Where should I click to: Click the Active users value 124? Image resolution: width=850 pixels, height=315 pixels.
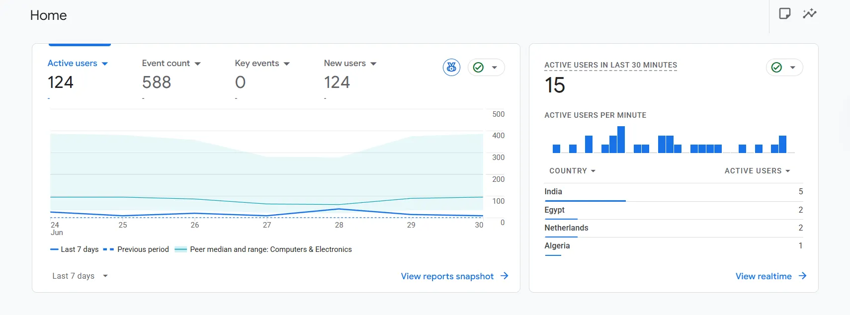[61, 82]
